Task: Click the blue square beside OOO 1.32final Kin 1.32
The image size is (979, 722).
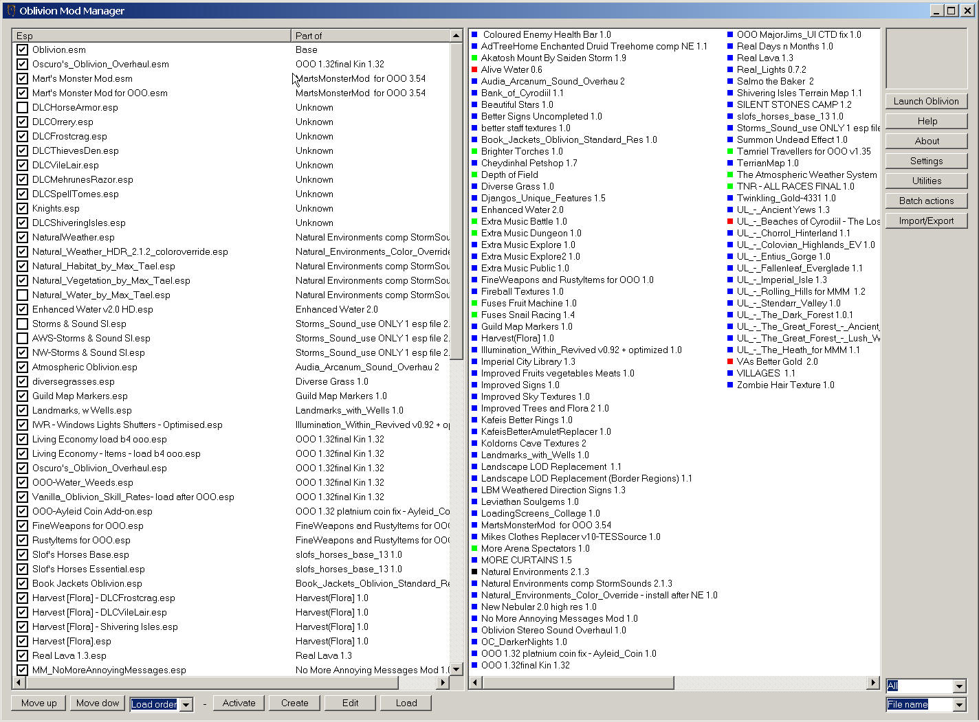Action: [474, 665]
